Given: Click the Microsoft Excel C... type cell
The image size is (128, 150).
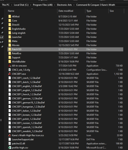Looking at the screenshot, I should pyautogui.click(x=96, y=147).
